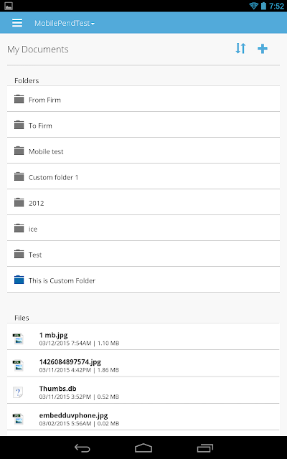Open the recent apps overview button

coord(204,448)
